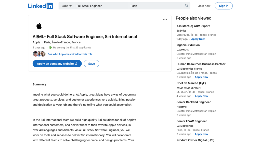Click the Summary heading
The height and width of the screenshot is (143, 261).
[x=39, y=84]
